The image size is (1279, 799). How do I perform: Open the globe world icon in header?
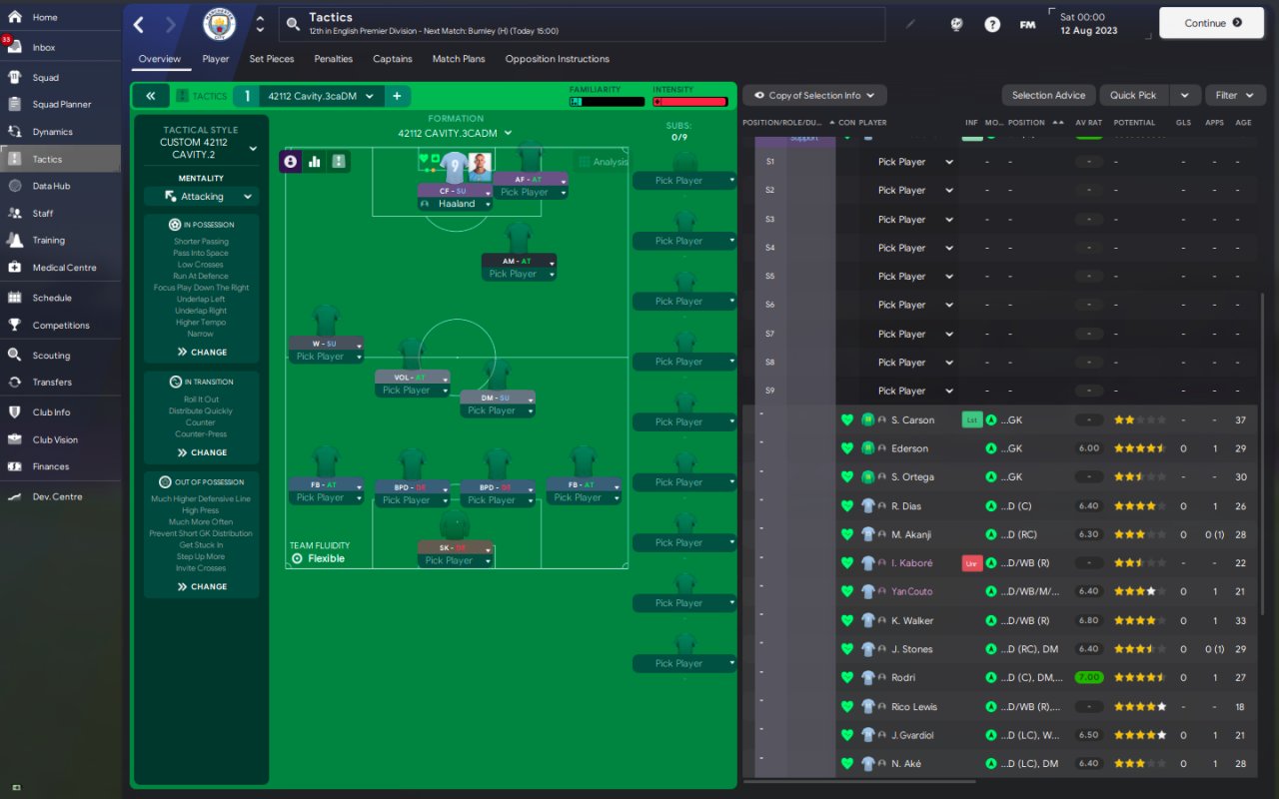[x=956, y=24]
